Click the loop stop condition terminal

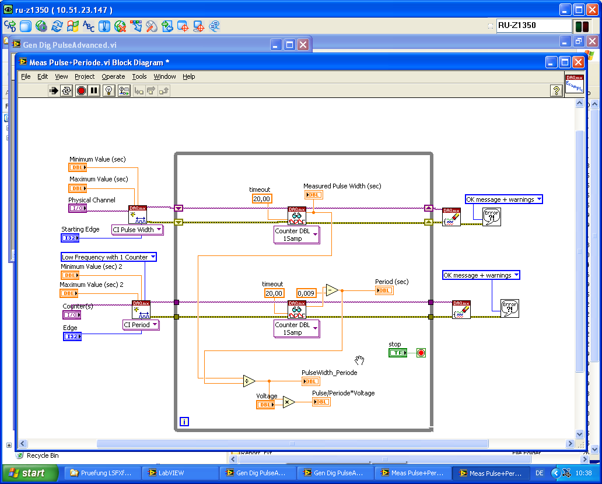(421, 353)
